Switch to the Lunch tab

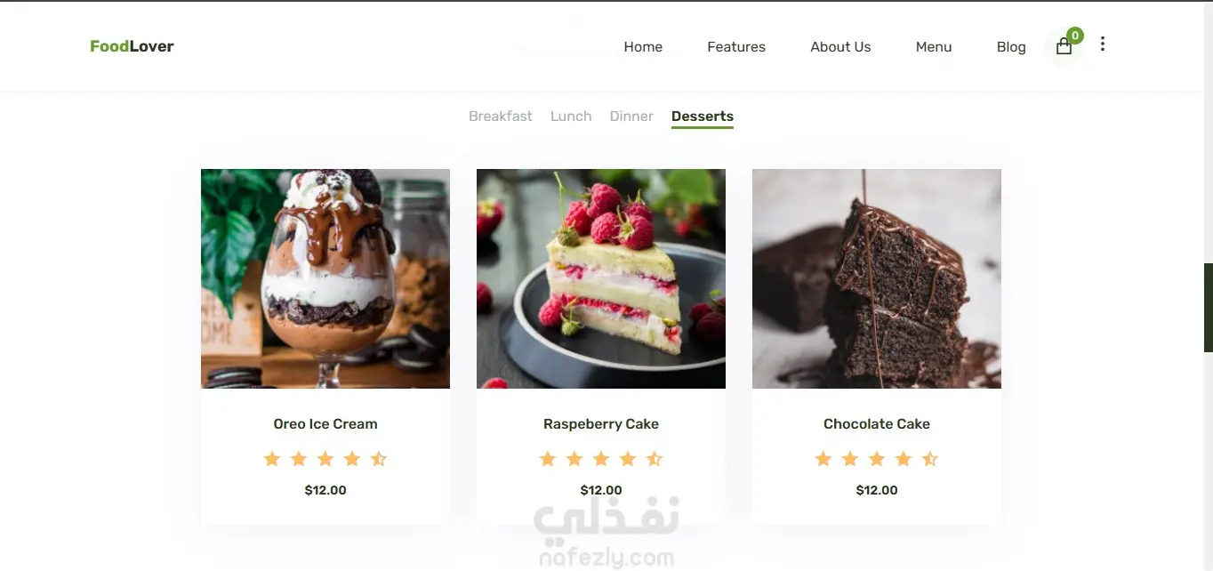[571, 117]
